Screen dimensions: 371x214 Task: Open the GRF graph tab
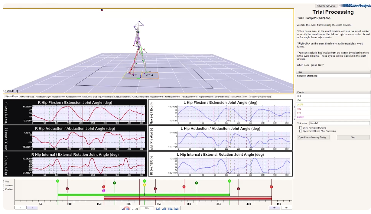click(x=245, y=96)
